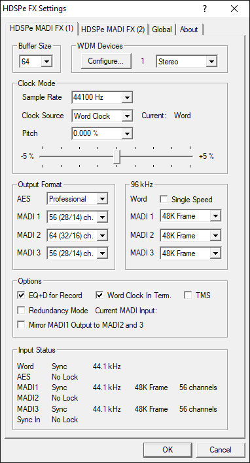Uncheck EQ+D for Record

pos(21,296)
